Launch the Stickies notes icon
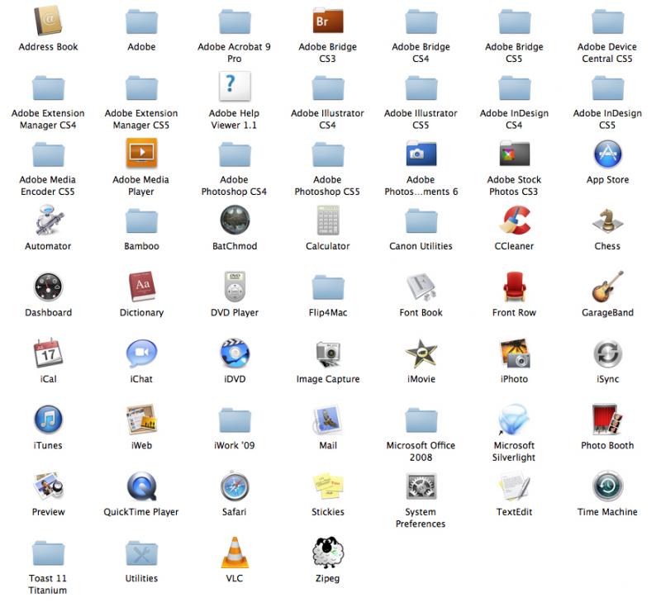Screen dimensions: 661x607 coord(328,486)
